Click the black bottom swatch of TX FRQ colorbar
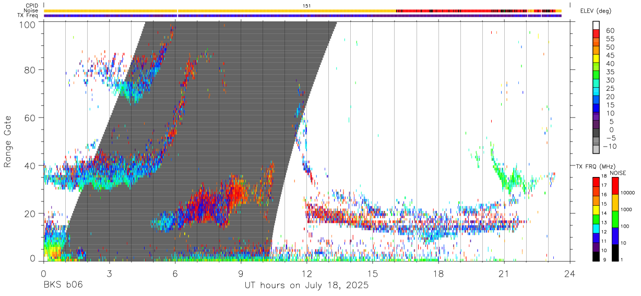This screenshot has width=641, height=296. tap(596, 256)
